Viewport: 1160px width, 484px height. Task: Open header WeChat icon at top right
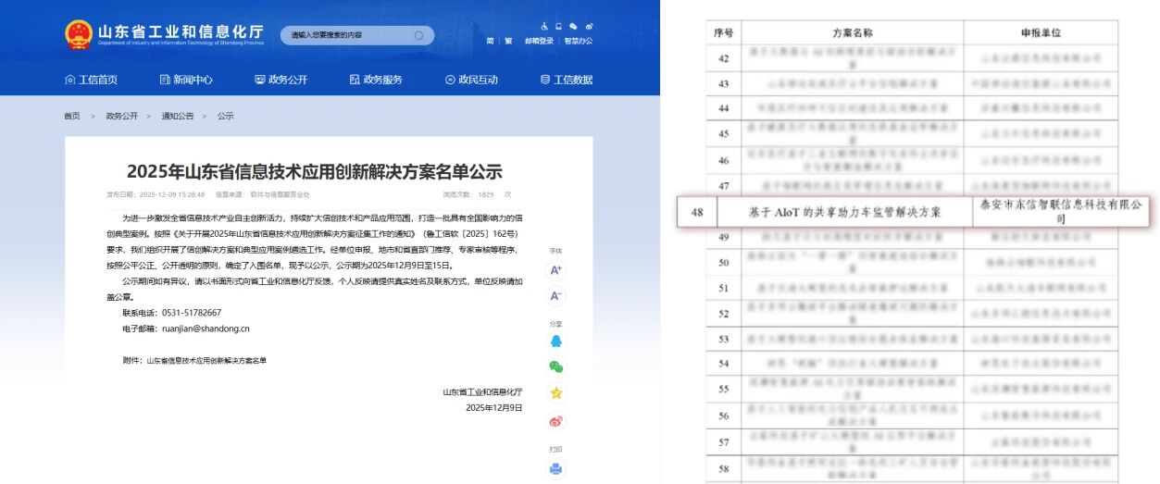[574, 26]
